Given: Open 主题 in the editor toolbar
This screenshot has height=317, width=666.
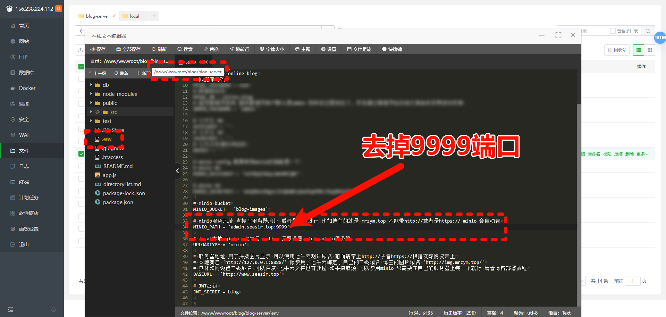Looking at the screenshot, I should pos(303,49).
